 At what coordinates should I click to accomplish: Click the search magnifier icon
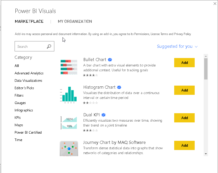[49, 47]
